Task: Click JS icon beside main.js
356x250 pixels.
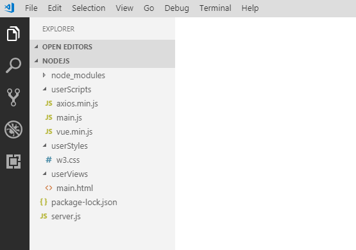Action: click(x=49, y=117)
